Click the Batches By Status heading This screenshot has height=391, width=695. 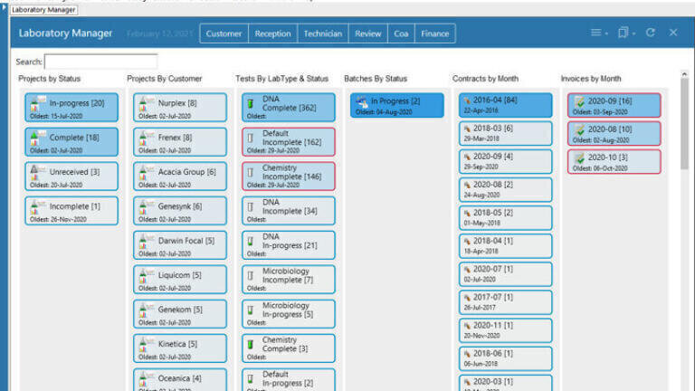(376, 79)
